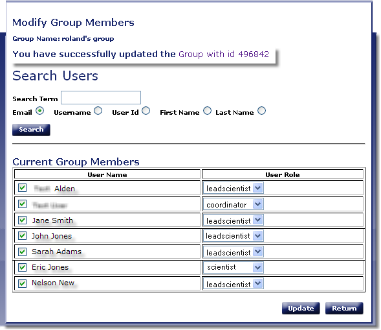
Task: Click the Current Group Members heading
Action: (76, 162)
